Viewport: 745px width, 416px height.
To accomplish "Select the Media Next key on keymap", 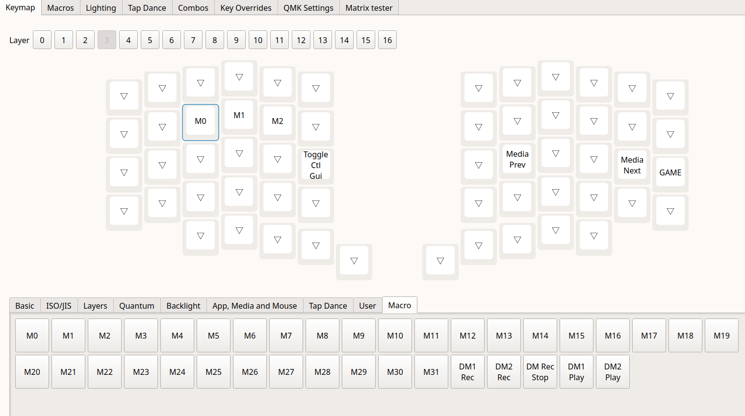I will pos(632,165).
